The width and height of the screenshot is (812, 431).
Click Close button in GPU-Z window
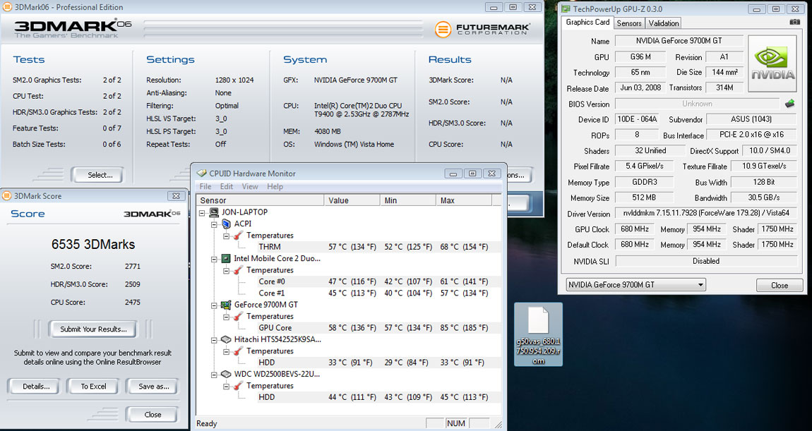coord(780,285)
